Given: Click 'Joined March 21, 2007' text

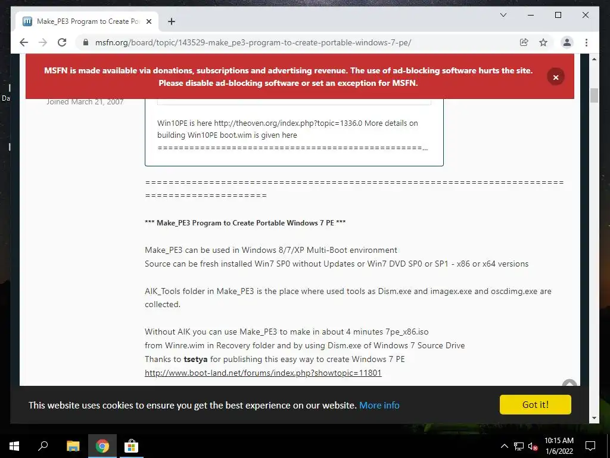Looking at the screenshot, I should tap(85, 101).
